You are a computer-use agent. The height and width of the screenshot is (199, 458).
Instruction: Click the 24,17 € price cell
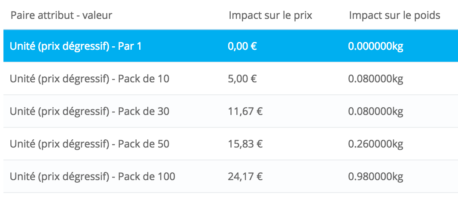[245, 177]
